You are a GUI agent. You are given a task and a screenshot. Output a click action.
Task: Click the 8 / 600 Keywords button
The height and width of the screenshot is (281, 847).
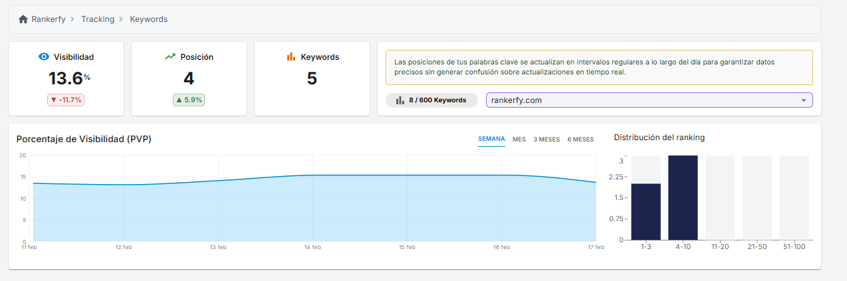tap(431, 100)
